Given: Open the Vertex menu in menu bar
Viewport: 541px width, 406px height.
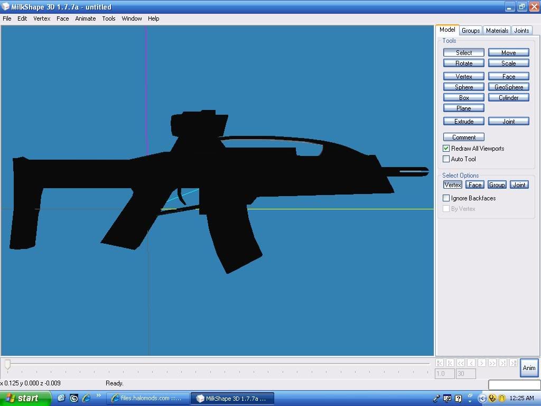Looking at the screenshot, I should coord(42,19).
